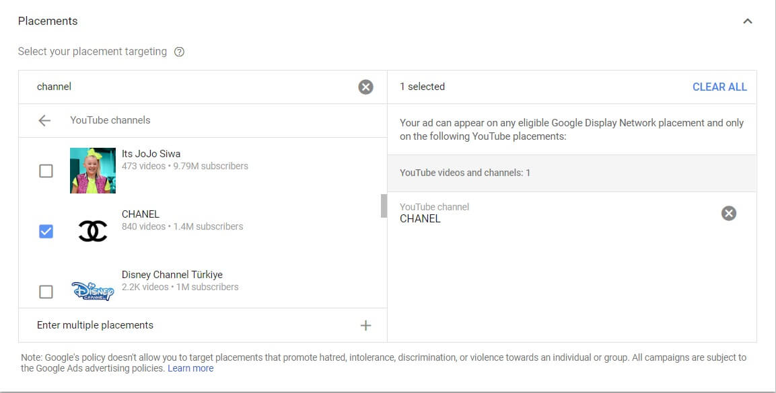Click the Placements section header

coord(48,21)
